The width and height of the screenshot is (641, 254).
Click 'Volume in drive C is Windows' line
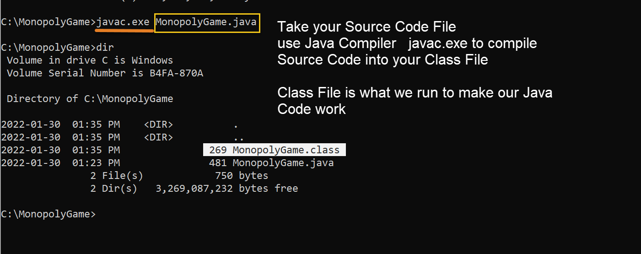pos(90,60)
